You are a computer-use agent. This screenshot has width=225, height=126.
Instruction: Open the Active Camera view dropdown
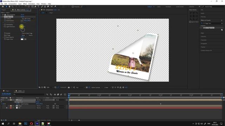point(97,87)
